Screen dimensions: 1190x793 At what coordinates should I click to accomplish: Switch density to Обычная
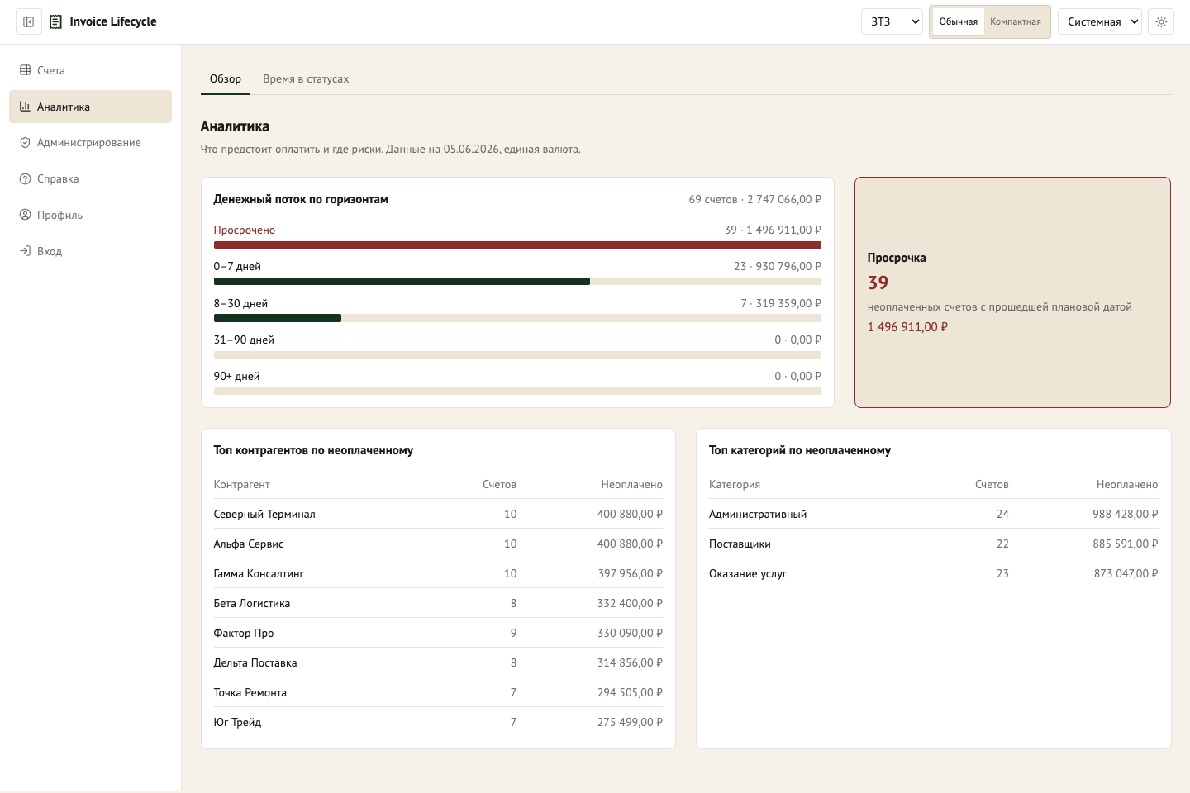coord(959,21)
